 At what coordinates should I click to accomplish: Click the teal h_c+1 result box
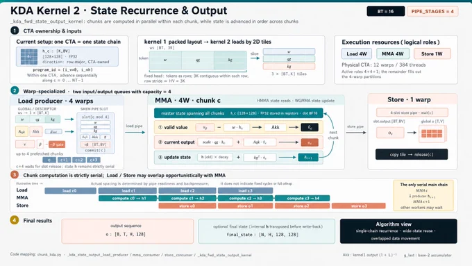308,157
